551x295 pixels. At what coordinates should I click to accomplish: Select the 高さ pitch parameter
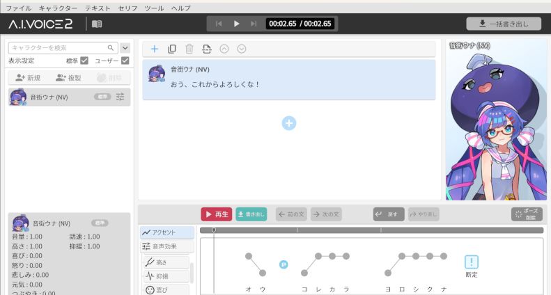[x=166, y=262]
